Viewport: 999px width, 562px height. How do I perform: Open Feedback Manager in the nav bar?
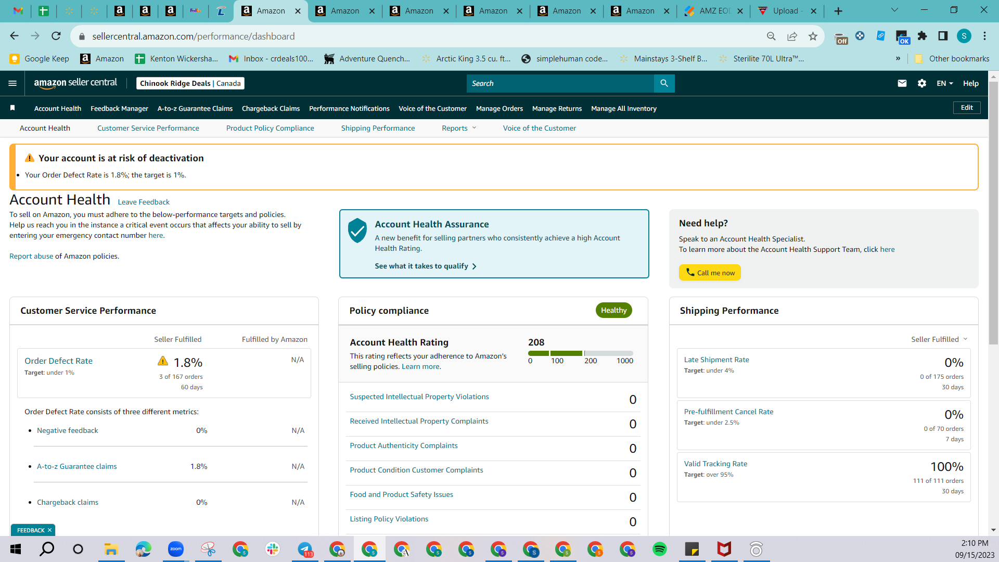(x=120, y=108)
